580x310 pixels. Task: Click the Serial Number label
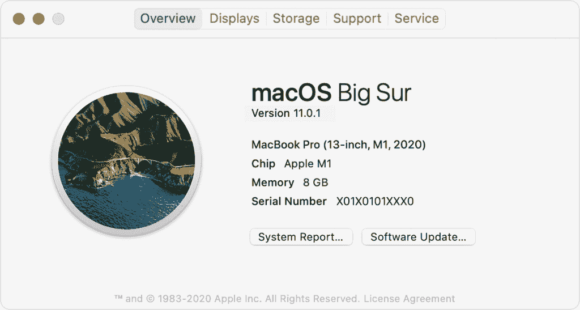click(289, 201)
